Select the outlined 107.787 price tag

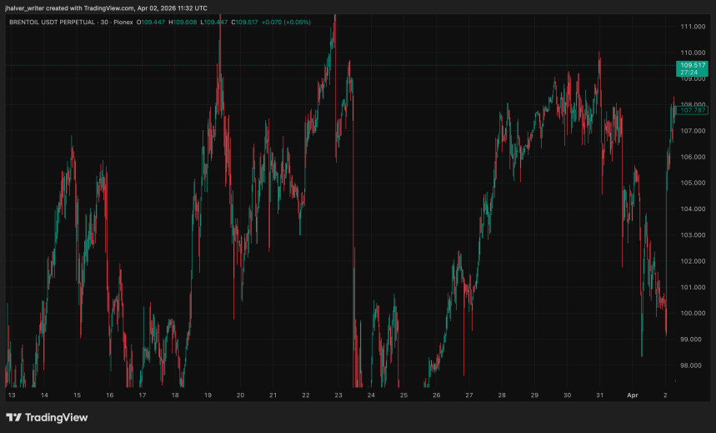coord(693,110)
